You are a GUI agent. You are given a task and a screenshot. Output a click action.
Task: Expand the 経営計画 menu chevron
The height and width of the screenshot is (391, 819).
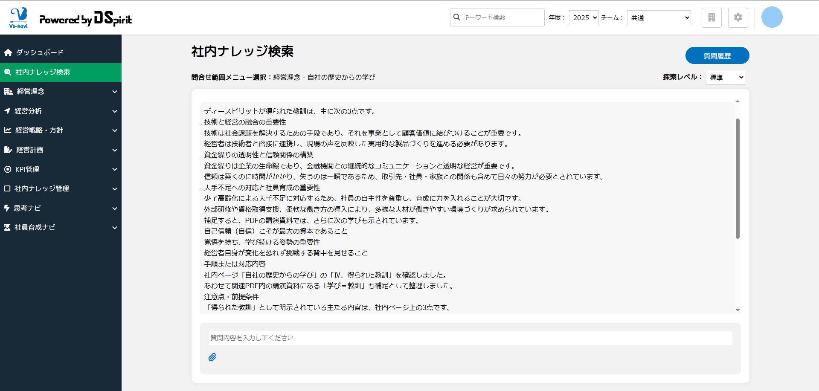pyautogui.click(x=115, y=150)
